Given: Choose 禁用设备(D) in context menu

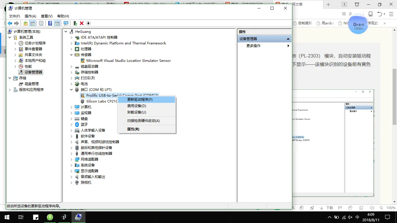Looking at the screenshot, I should (x=146, y=106).
